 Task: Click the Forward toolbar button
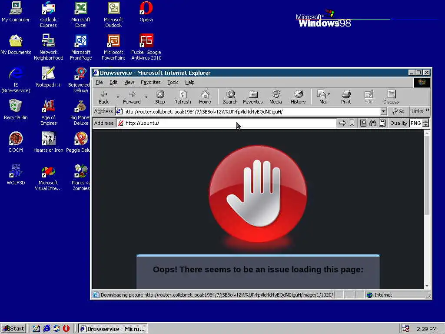pos(132,97)
